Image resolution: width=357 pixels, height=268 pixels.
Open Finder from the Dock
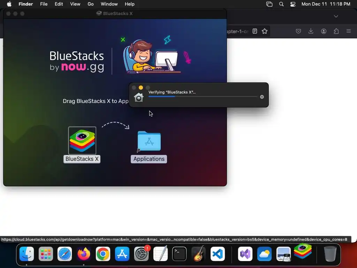point(26,254)
